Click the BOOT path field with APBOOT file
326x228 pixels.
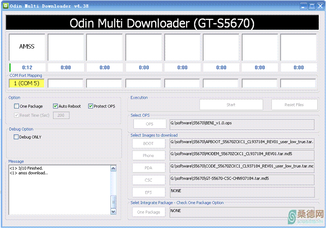tap(242, 144)
